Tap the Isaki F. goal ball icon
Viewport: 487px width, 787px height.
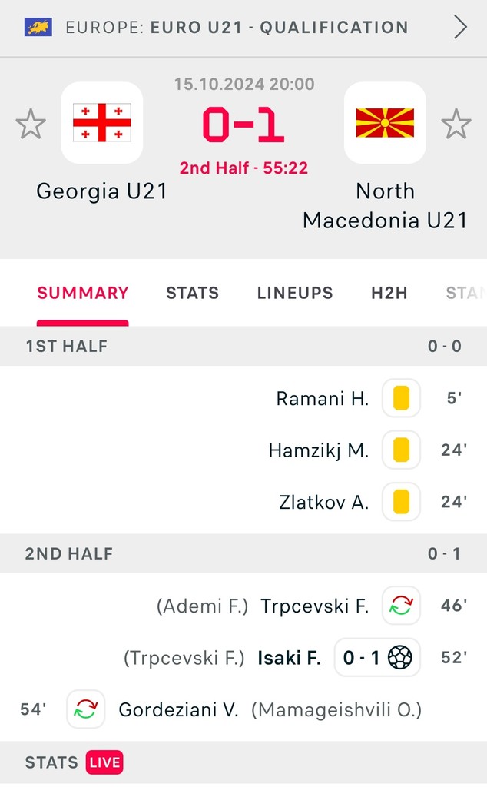[x=399, y=657]
